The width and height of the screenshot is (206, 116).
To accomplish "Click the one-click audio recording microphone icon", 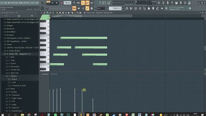I will pos(168,3).
